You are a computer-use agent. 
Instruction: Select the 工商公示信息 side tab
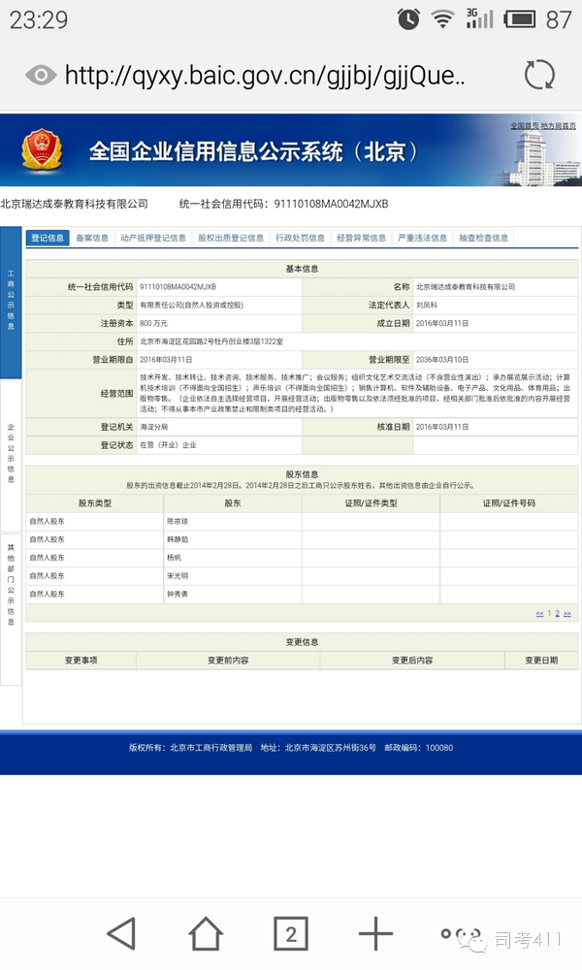pos(11,302)
